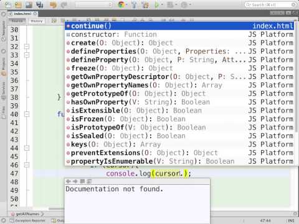
Task: Click the Redo toolbar icon
Action: tap(64, 4)
